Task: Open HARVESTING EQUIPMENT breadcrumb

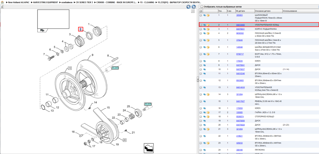Action: coord(46,2)
